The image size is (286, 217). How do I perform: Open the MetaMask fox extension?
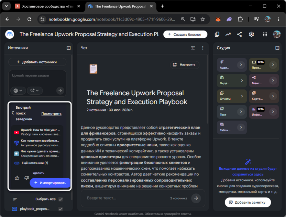click(218, 19)
